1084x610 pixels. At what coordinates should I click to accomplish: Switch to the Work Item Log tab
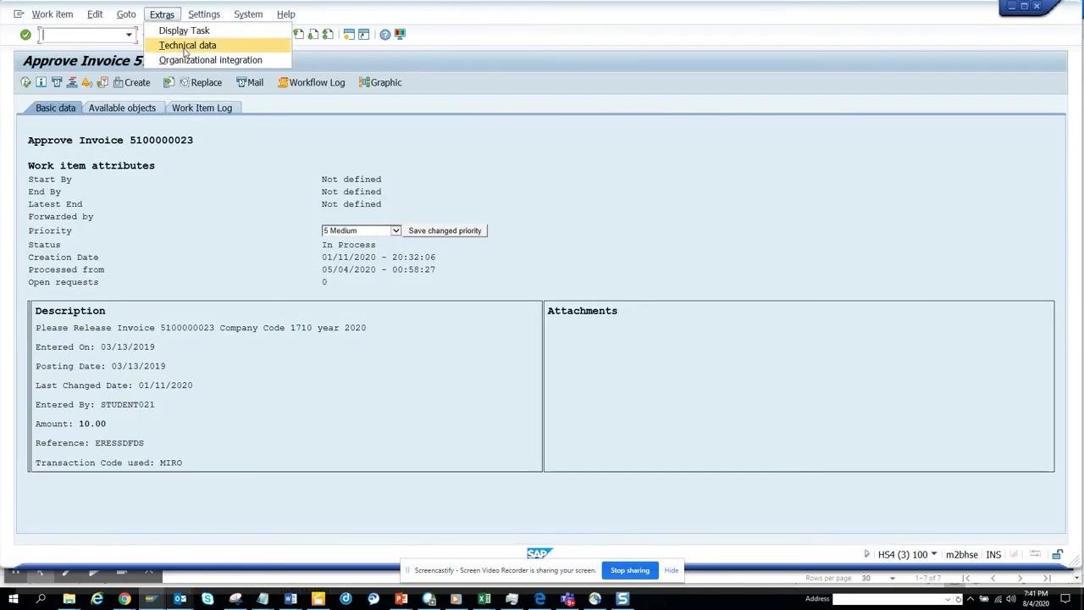coord(202,108)
